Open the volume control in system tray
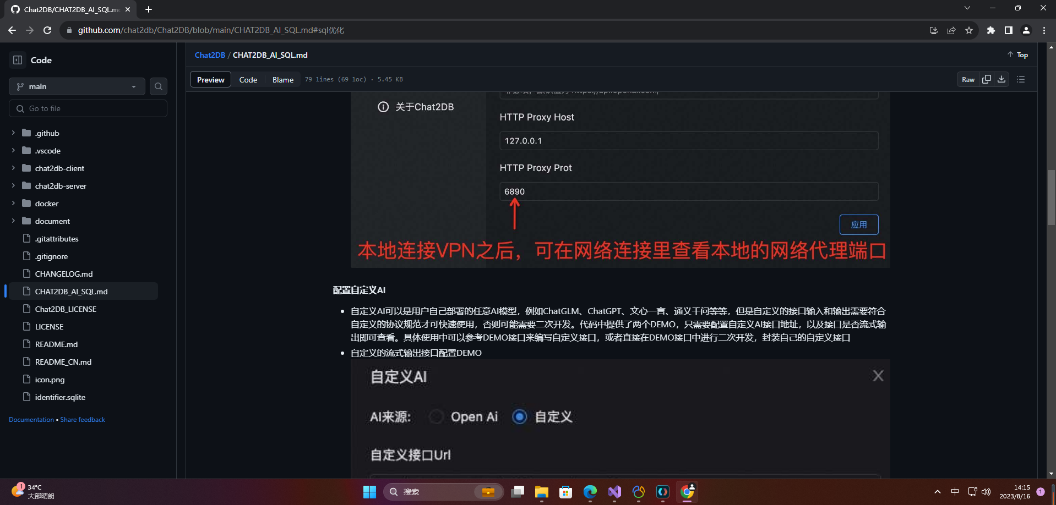This screenshot has height=505, width=1056. click(x=986, y=492)
